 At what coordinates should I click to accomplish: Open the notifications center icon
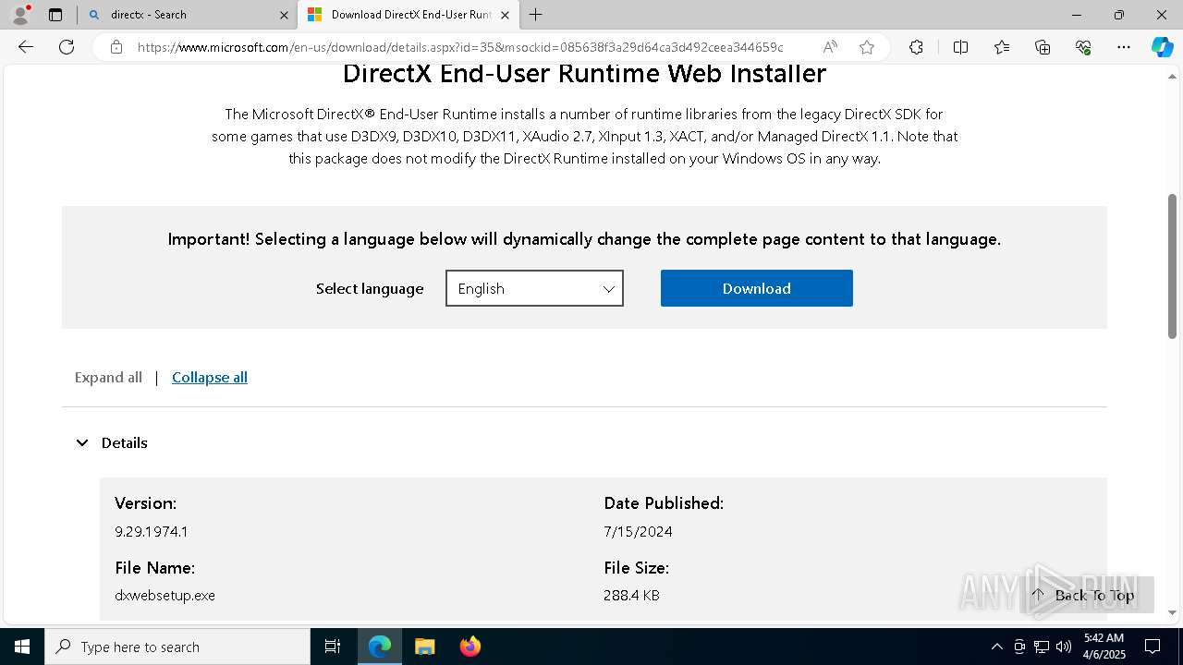pos(1153,647)
